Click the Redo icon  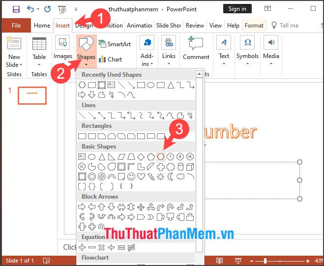pos(48,9)
